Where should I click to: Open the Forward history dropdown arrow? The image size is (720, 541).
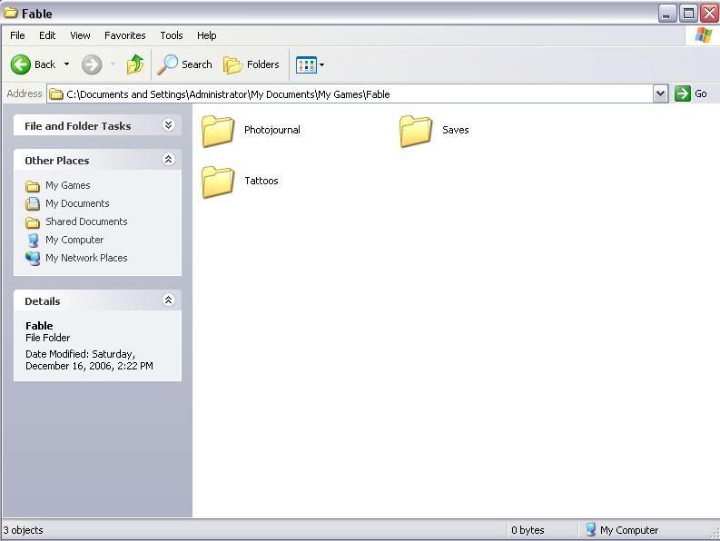[113, 64]
